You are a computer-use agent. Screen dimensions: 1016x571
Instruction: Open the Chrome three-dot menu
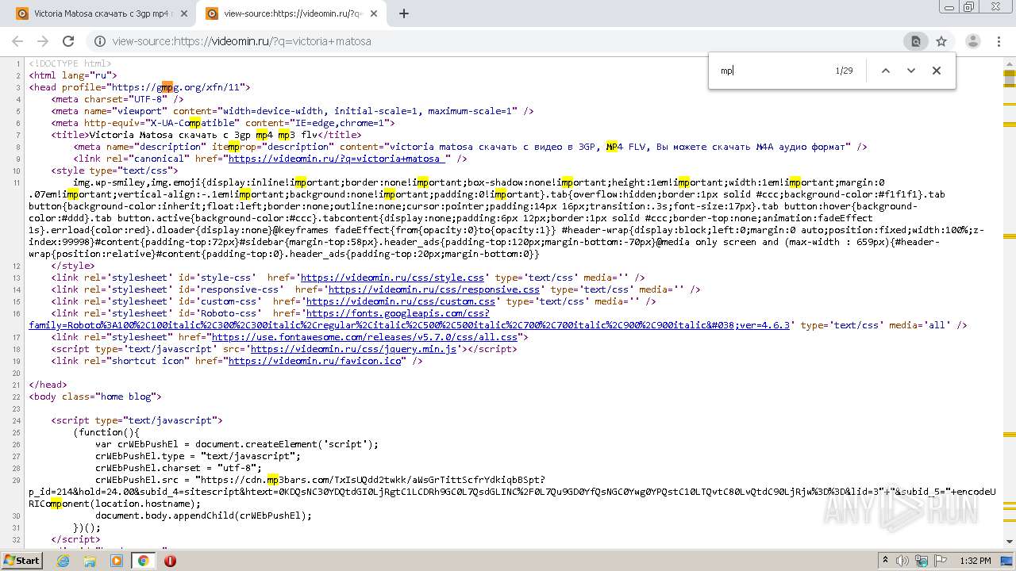(x=998, y=41)
